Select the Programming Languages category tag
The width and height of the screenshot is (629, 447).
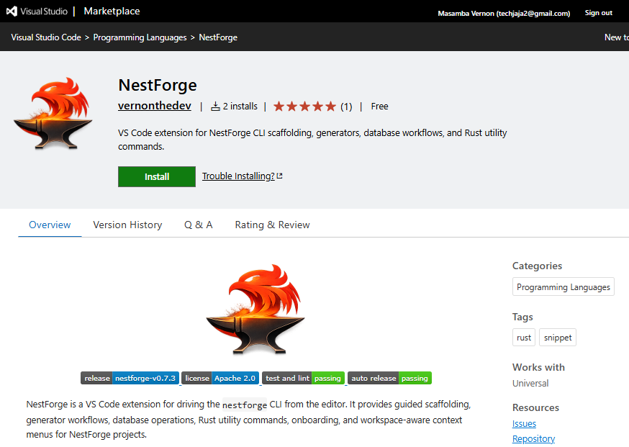564,287
